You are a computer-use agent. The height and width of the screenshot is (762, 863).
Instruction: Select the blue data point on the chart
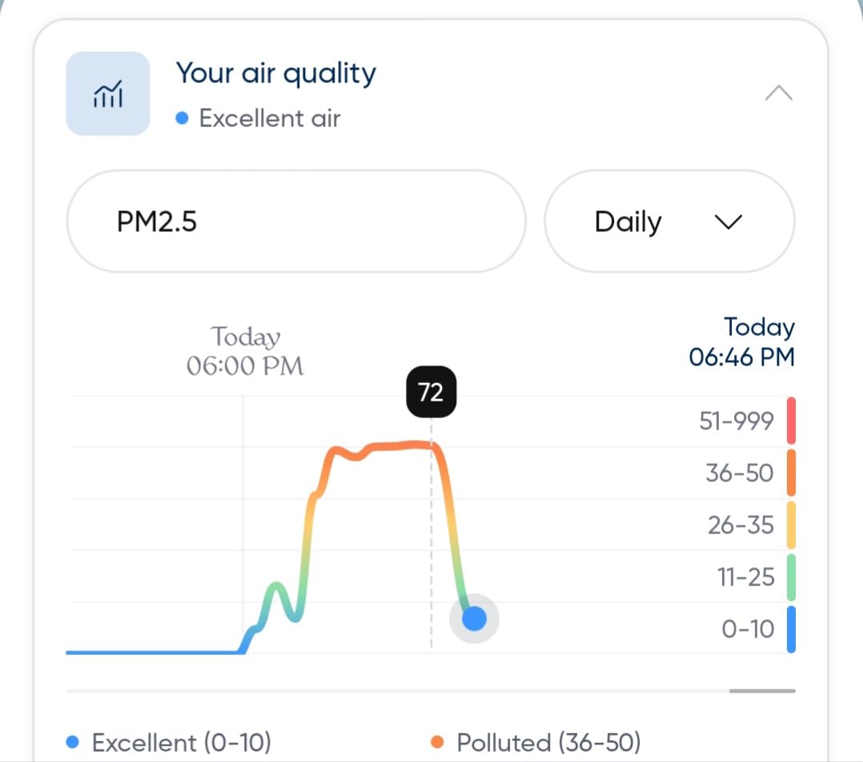(x=474, y=618)
